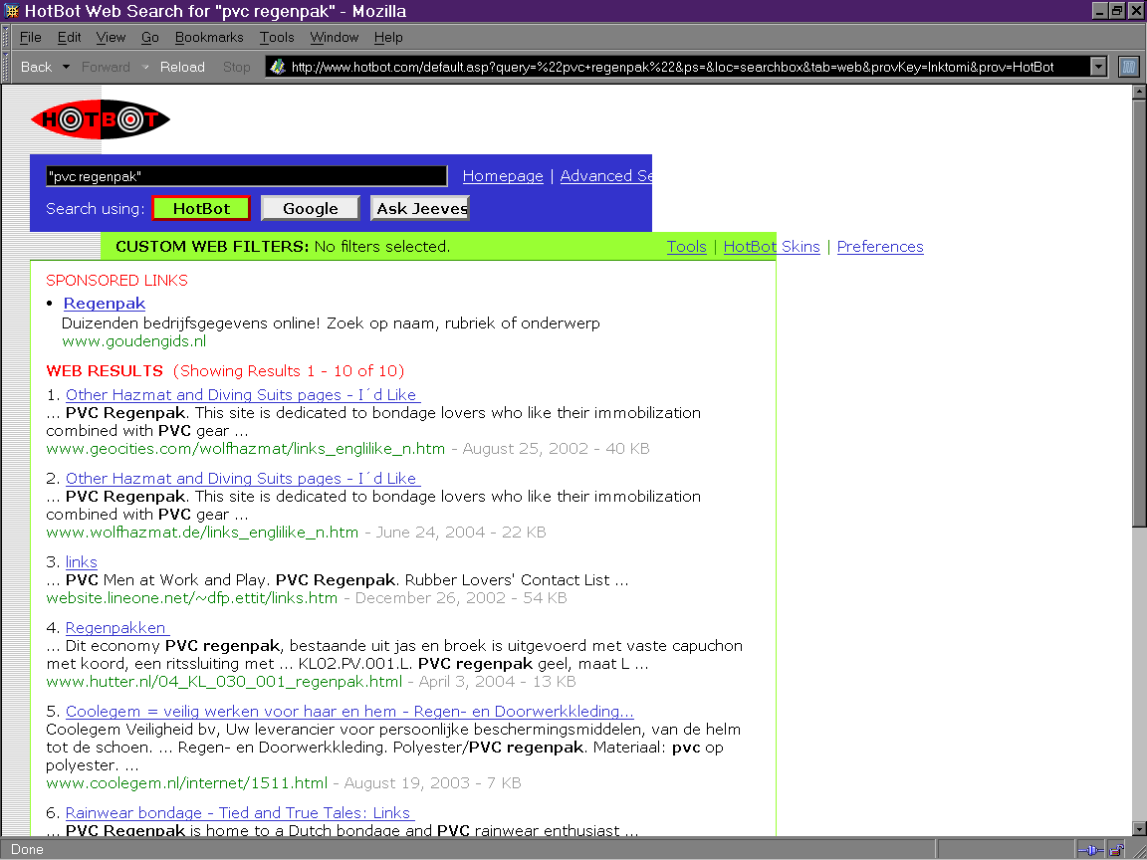
Task: Search using the Ask Jeeves button
Action: point(420,208)
